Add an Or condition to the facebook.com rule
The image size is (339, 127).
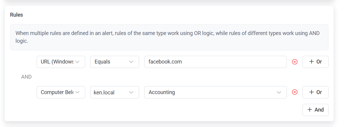coord(315,62)
